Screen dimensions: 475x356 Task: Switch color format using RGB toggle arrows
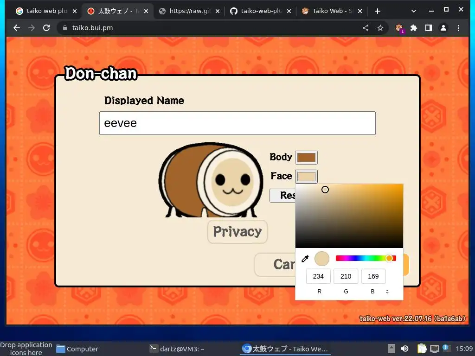click(x=387, y=292)
